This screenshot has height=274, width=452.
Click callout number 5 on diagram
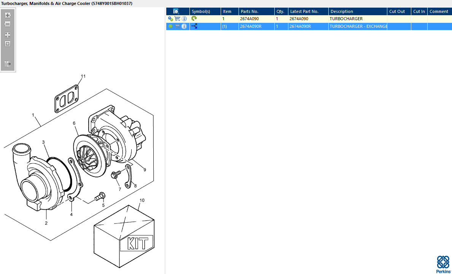click(103, 205)
